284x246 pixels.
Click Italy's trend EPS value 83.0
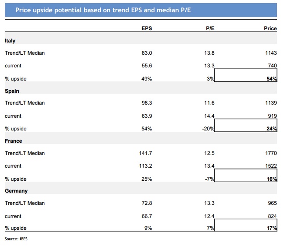pos(147,53)
